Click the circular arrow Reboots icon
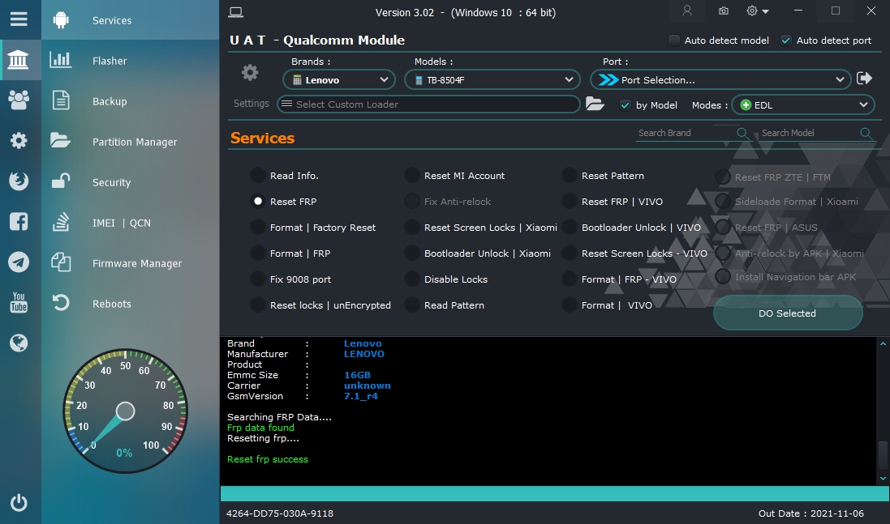The height and width of the screenshot is (524, 890). pyautogui.click(x=61, y=303)
